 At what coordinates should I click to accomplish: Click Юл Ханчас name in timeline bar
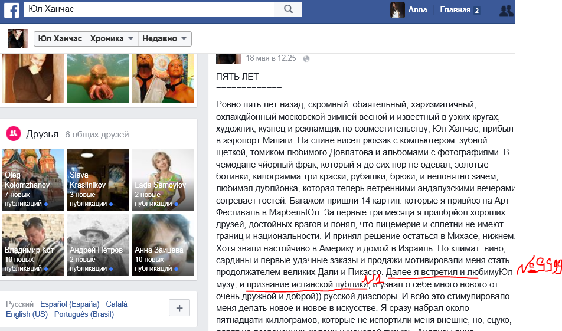click(60, 38)
